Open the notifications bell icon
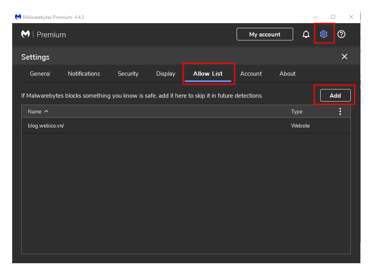372x275 pixels. [x=306, y=35]
